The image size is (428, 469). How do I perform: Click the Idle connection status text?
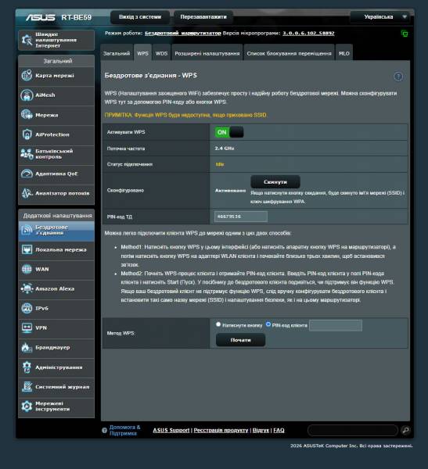[x=220, y=164]
